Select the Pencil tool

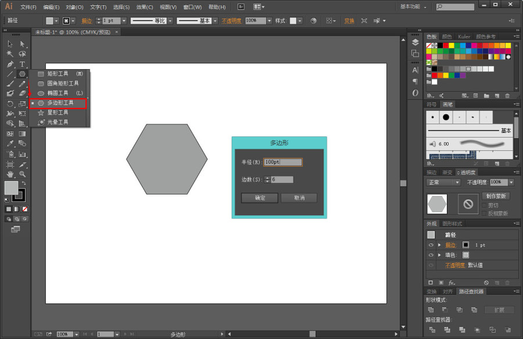tap(22, 84)
